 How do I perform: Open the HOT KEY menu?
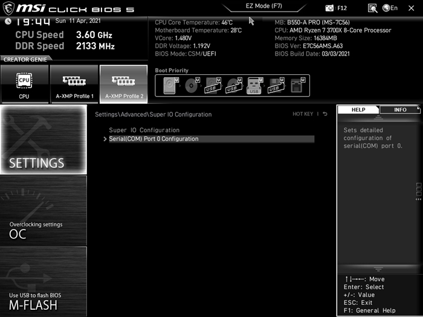pos(303,114)
